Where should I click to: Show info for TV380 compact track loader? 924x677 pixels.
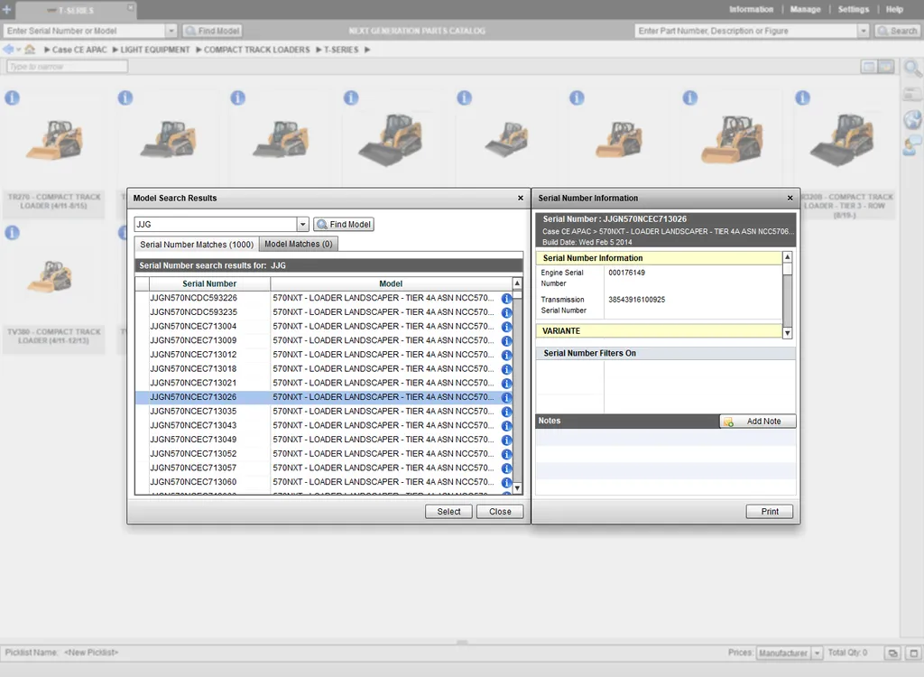pos(13,233)
